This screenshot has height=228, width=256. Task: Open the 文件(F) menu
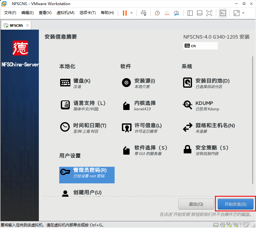point(10,13)
